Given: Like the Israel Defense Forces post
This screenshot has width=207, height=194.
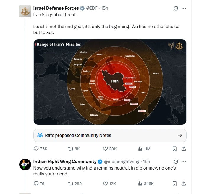Looking at the screenshot, I should point(105,149).
